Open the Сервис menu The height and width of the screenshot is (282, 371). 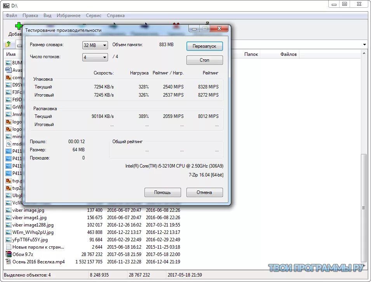click(93, 16)
